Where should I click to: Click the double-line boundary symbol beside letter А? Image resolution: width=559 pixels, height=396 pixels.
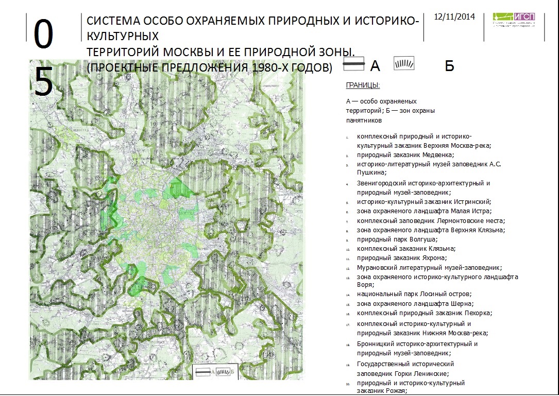coord(353,64)
